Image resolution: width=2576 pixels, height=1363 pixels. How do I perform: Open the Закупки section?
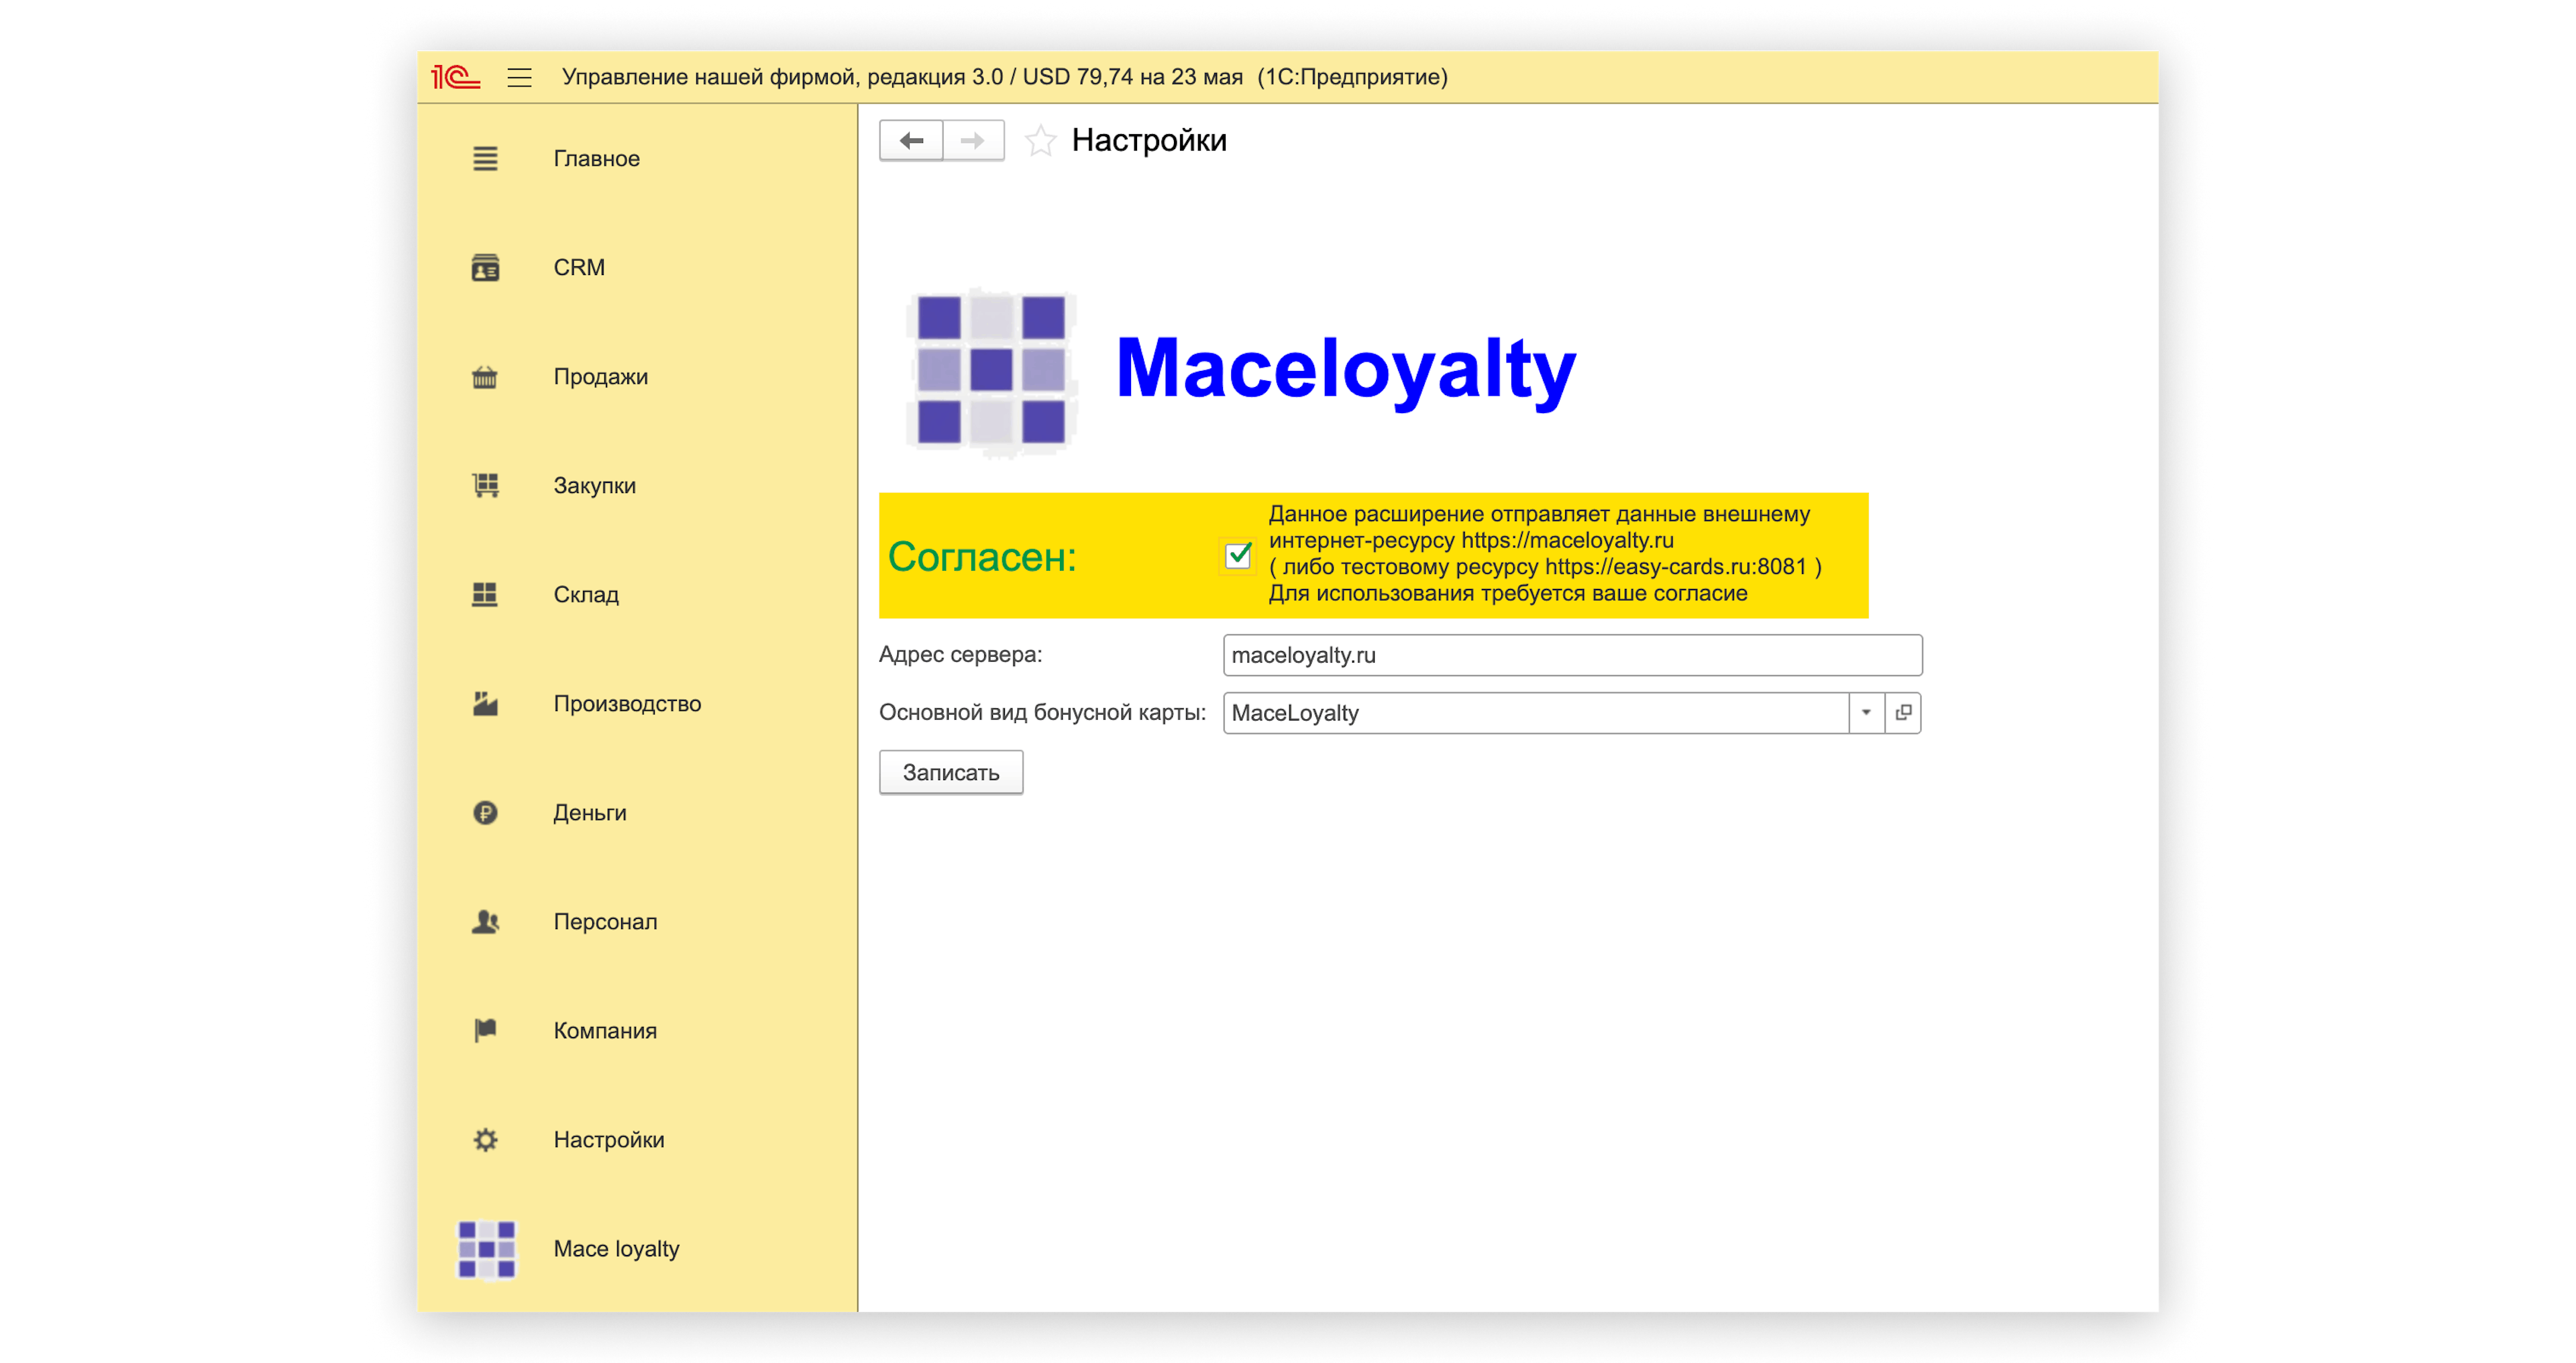click(595, 486)
